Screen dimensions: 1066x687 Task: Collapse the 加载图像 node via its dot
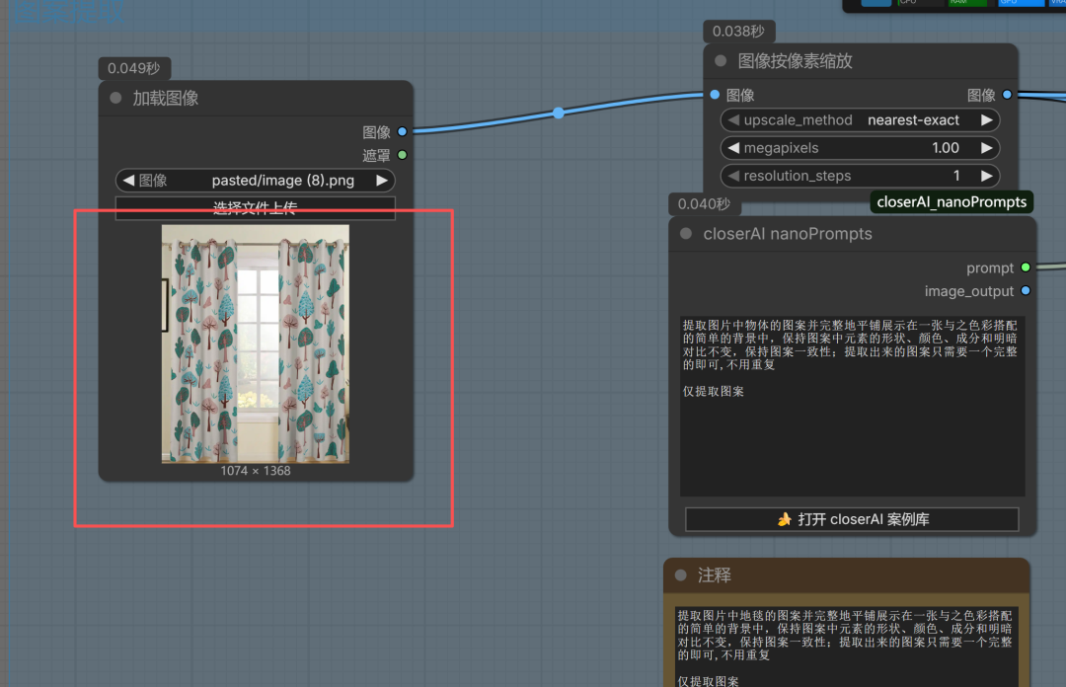116,98
